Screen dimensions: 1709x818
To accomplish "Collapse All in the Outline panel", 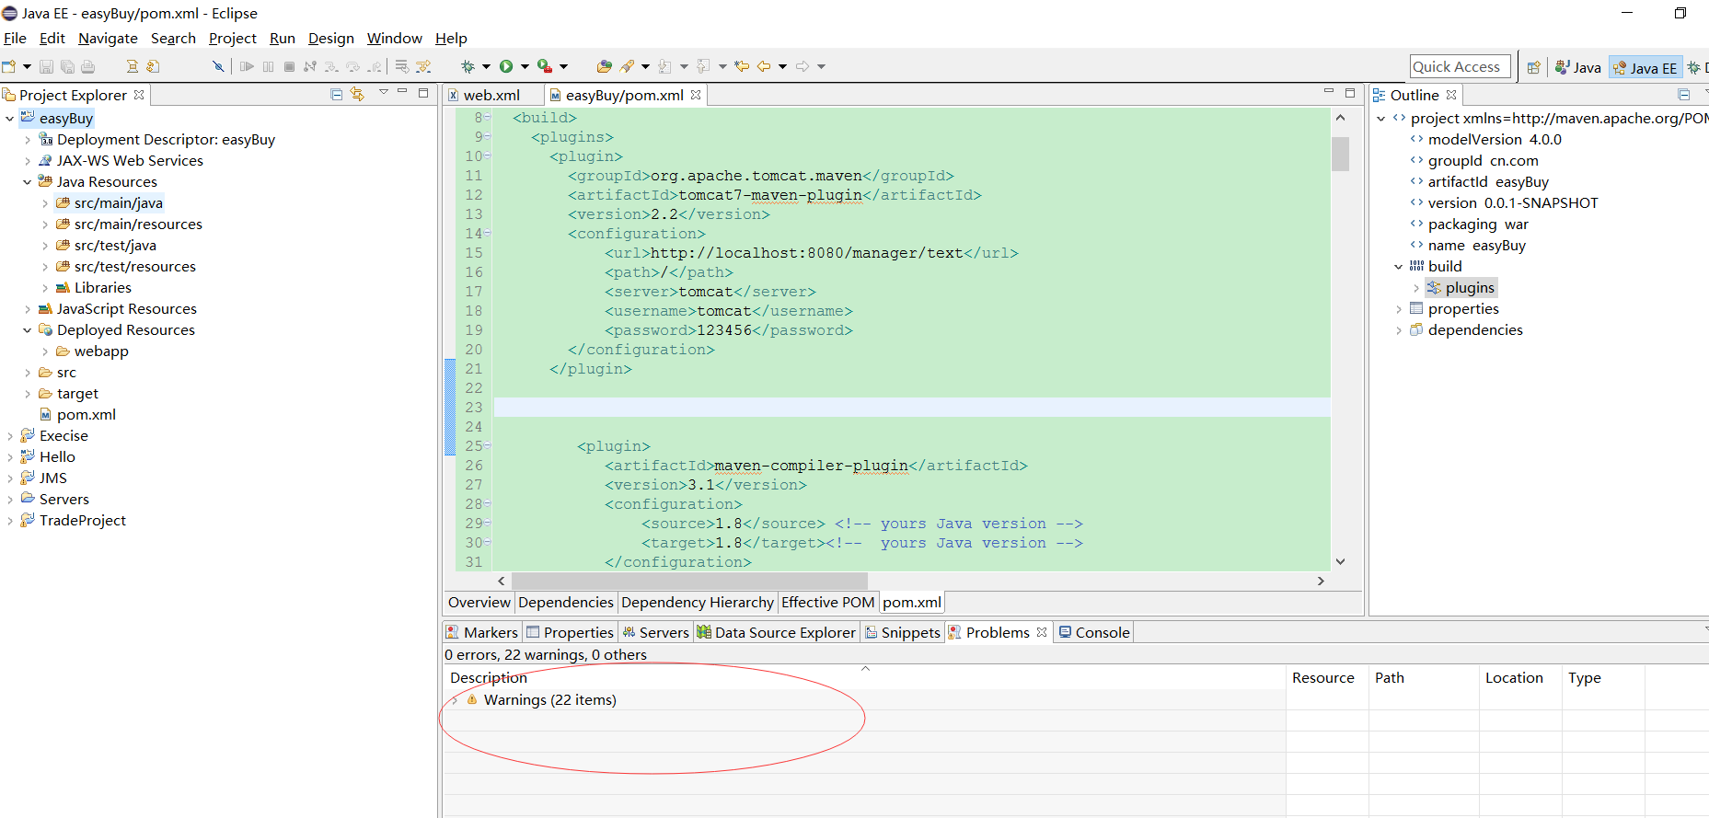I will click(1684, 95).
